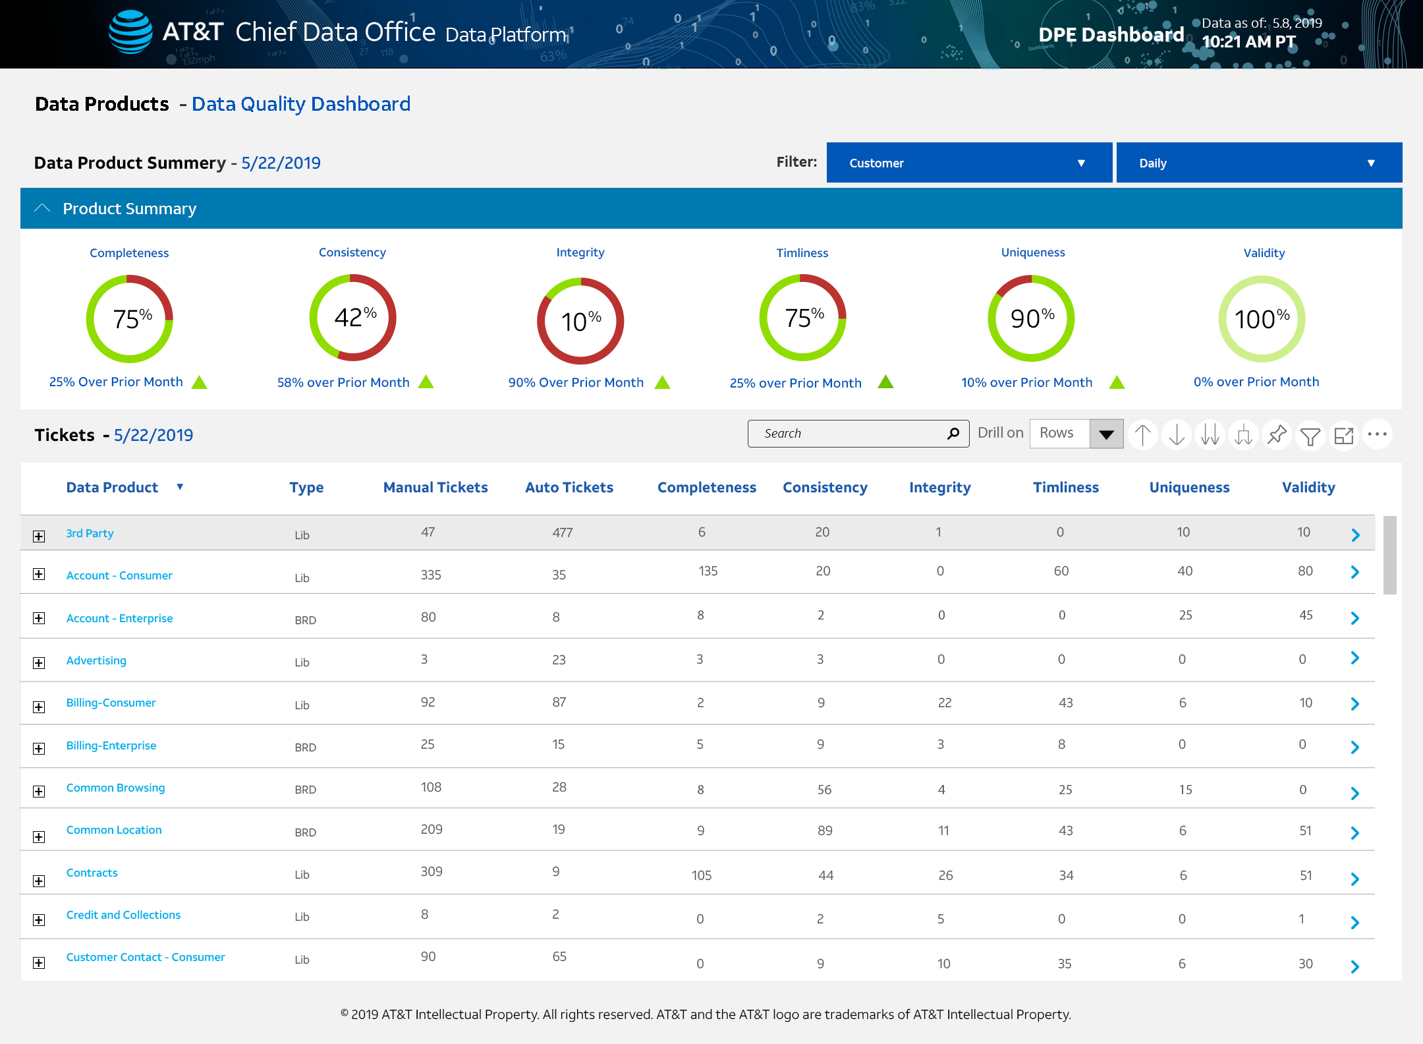
Task: Click the forked expand all levels icon
Action: click(x=1244, y=435)
